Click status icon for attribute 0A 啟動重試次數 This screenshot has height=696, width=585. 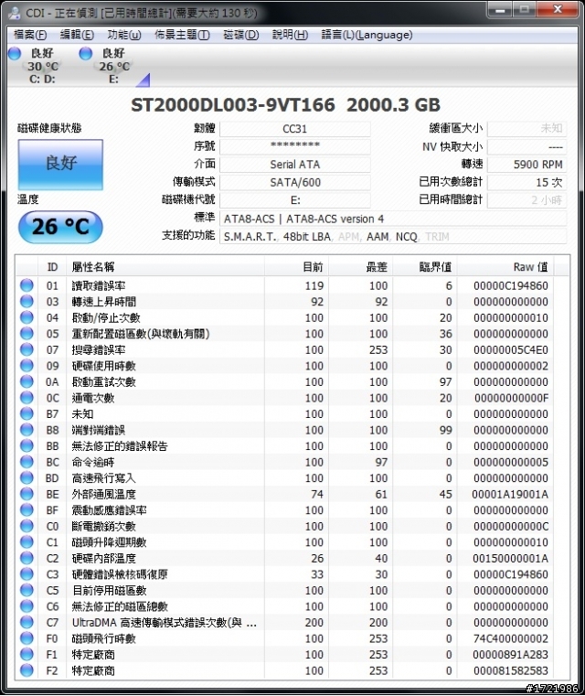coord(27,381)
